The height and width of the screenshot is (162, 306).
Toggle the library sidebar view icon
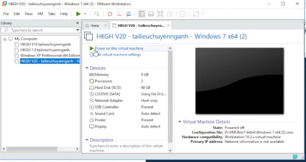click(142, 14)
